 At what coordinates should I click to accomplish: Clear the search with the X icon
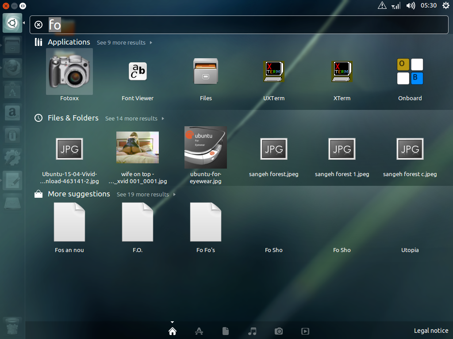click(x=38, y=25)
